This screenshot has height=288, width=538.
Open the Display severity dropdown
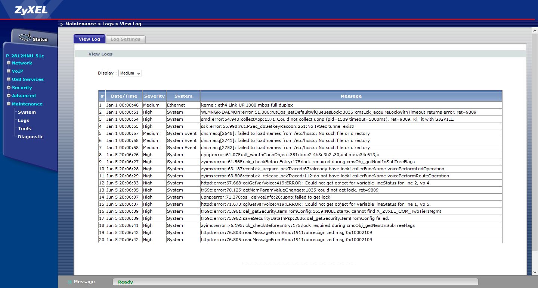click(130, 73)
